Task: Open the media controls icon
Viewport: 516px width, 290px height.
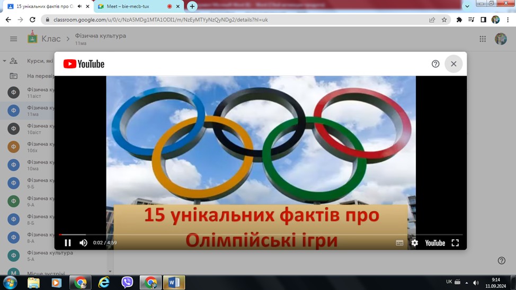Action: (471, 20)
